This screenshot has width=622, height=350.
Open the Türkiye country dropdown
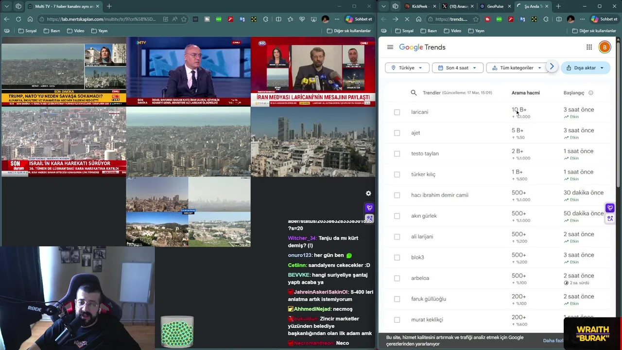(x=407, y=68)
